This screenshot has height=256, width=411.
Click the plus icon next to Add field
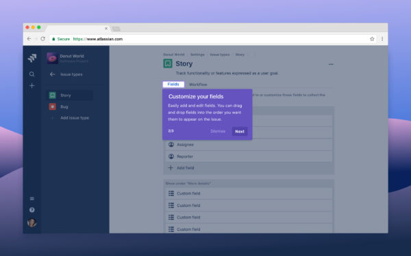[x=171, y=168]
